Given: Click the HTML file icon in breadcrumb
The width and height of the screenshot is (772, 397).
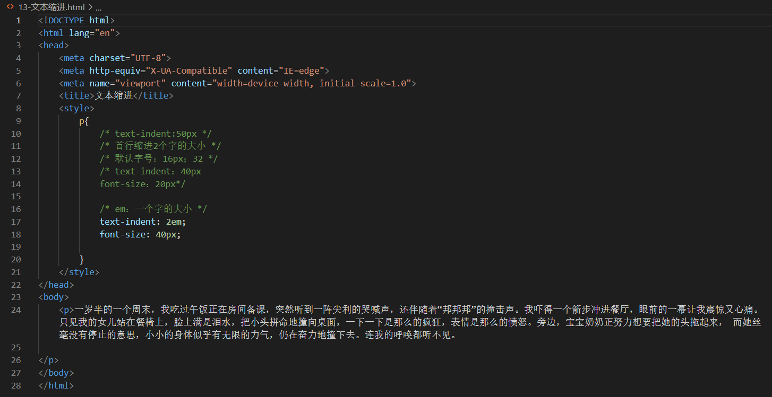Looking at the screenshot, I should coord(10,7).
